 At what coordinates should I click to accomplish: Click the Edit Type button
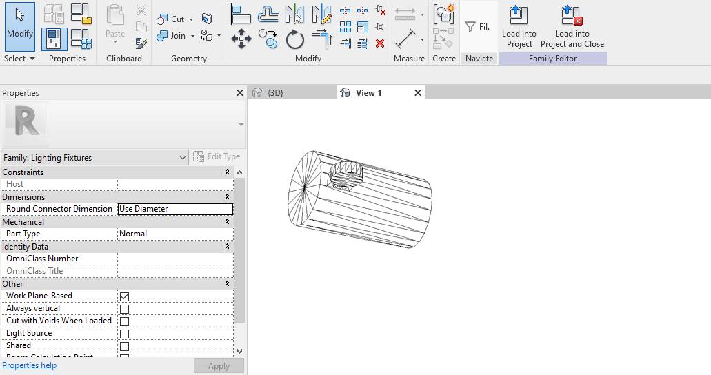click(x=217, y=156)
